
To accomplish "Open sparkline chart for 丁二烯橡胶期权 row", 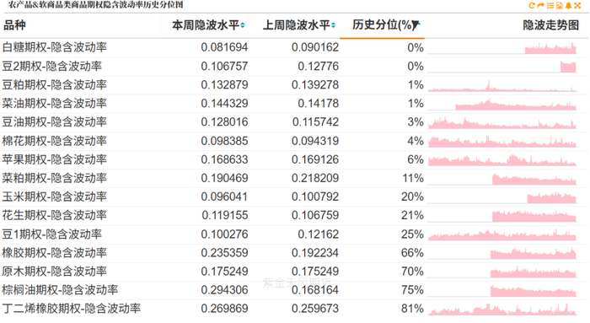I will point(502,309).
